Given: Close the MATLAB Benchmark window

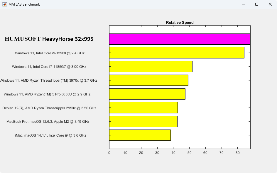Looking at the screenshot, I should pyautogui.click(x=270, y=4).
